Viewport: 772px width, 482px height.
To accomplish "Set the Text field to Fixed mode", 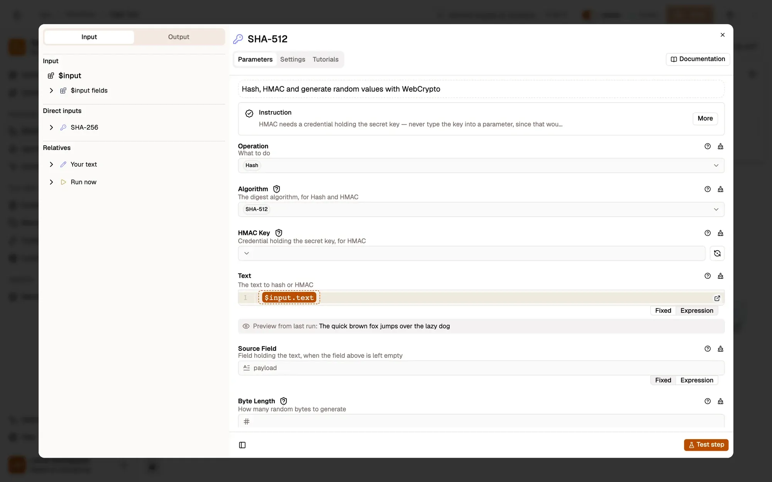I will pyautogui.click(x=663, y=310).
